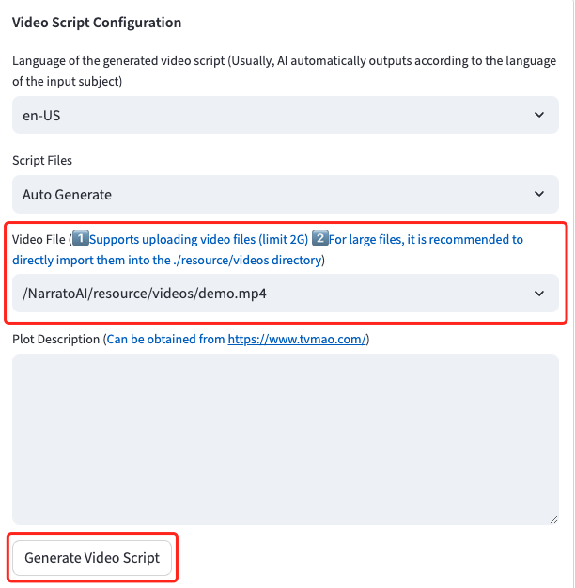575x588 pixels.
Task: Click the text area resize handle
Action: pos(553,518)
